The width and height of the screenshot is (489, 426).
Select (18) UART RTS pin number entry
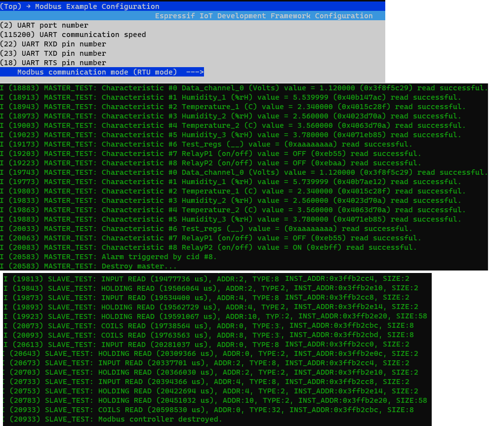[x=53, y=63]
